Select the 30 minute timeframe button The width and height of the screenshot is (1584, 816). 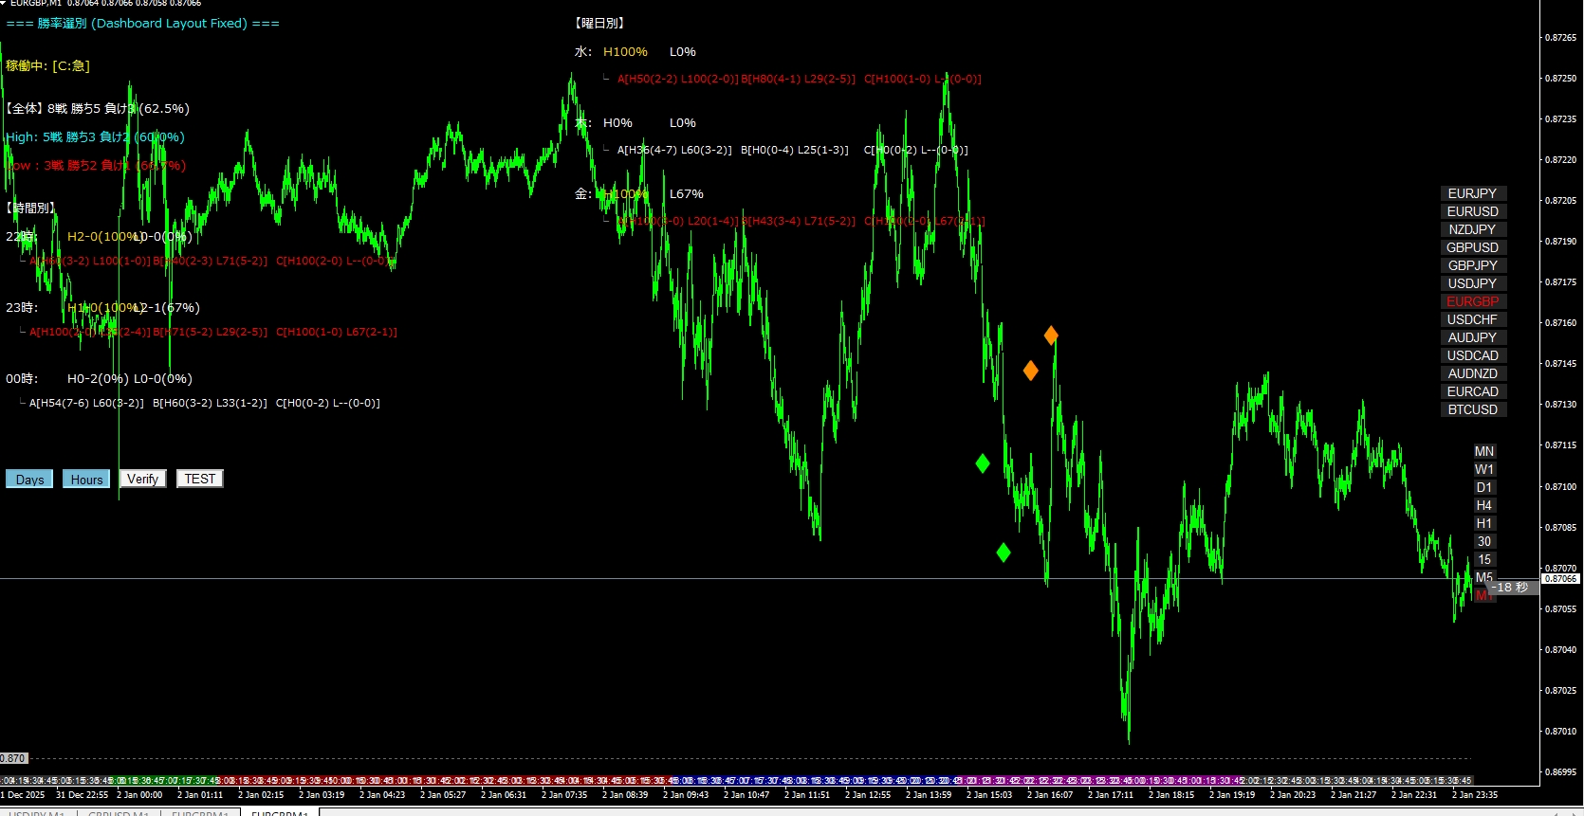(1484, 541)
